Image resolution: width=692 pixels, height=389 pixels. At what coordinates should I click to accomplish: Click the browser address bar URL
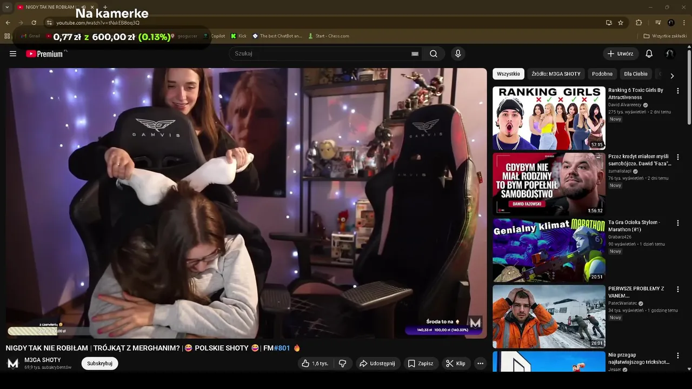(98, 23)
